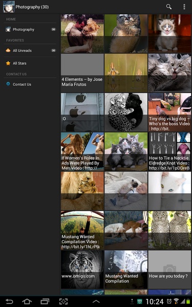Click the Photography camera icon in sidebar
192x307 pixels.
(8, 29)
